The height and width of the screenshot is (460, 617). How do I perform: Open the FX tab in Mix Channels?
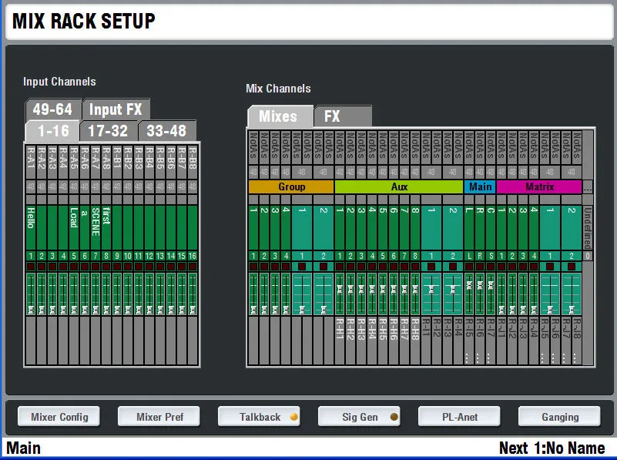tap(342, 116)
